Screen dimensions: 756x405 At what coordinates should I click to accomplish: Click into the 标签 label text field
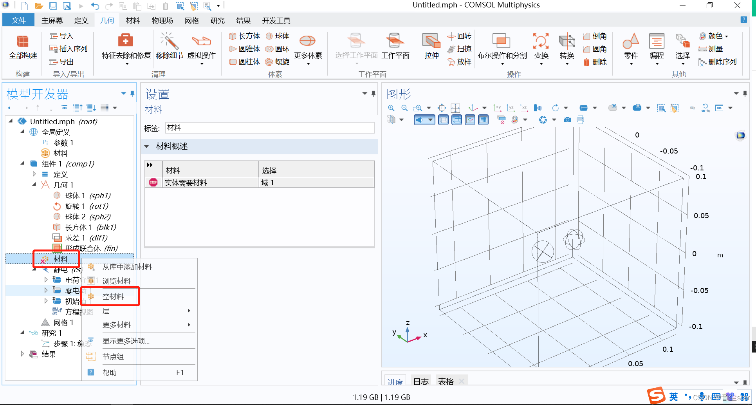coord(269,128)
